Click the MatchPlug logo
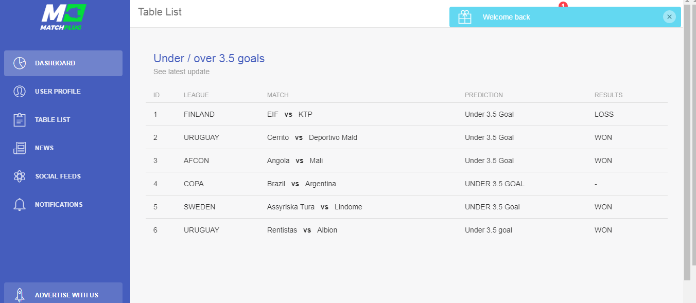The image size is (696, 303). (63, 17)
